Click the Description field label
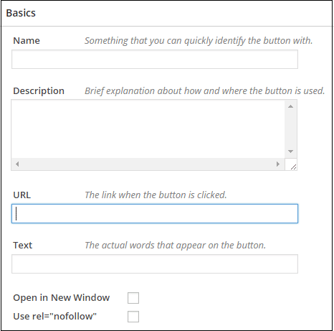This screenshot has width=334, height=331. pyautogui.click(x=39, y=91)
